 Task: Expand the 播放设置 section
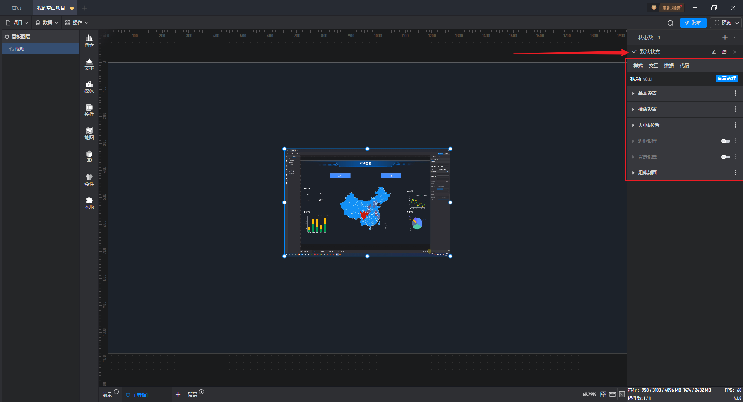647,109
